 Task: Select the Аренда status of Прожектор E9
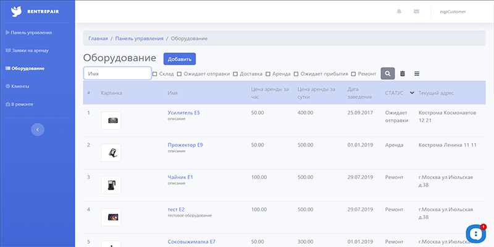tap(394, 145)
